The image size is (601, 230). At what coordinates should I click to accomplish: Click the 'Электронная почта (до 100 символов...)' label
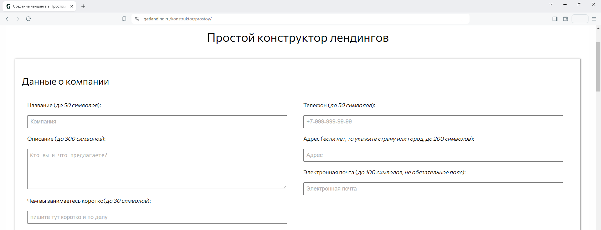click(x=384, y=172)
